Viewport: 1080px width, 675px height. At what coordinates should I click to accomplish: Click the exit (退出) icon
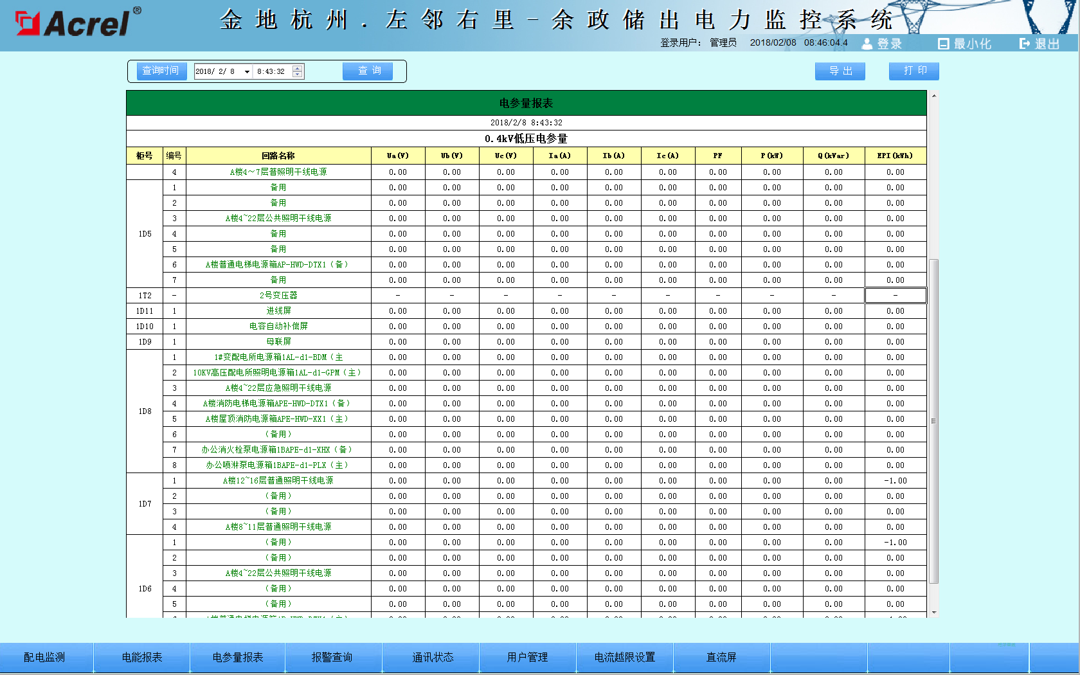[x=1024, y=44]
